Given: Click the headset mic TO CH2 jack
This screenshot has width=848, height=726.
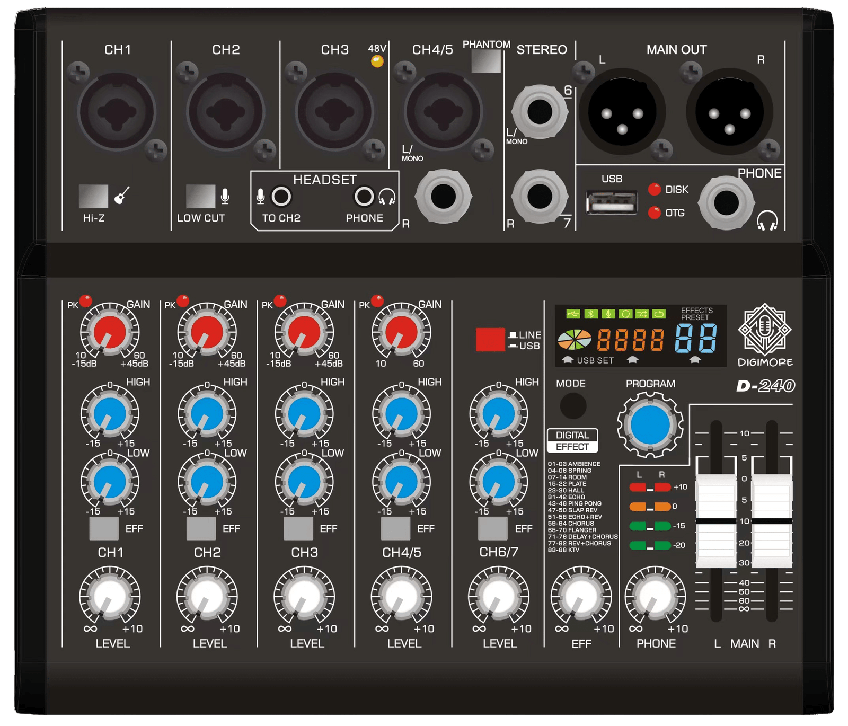Looking at the screenshot, I should (x=281, y=197).
